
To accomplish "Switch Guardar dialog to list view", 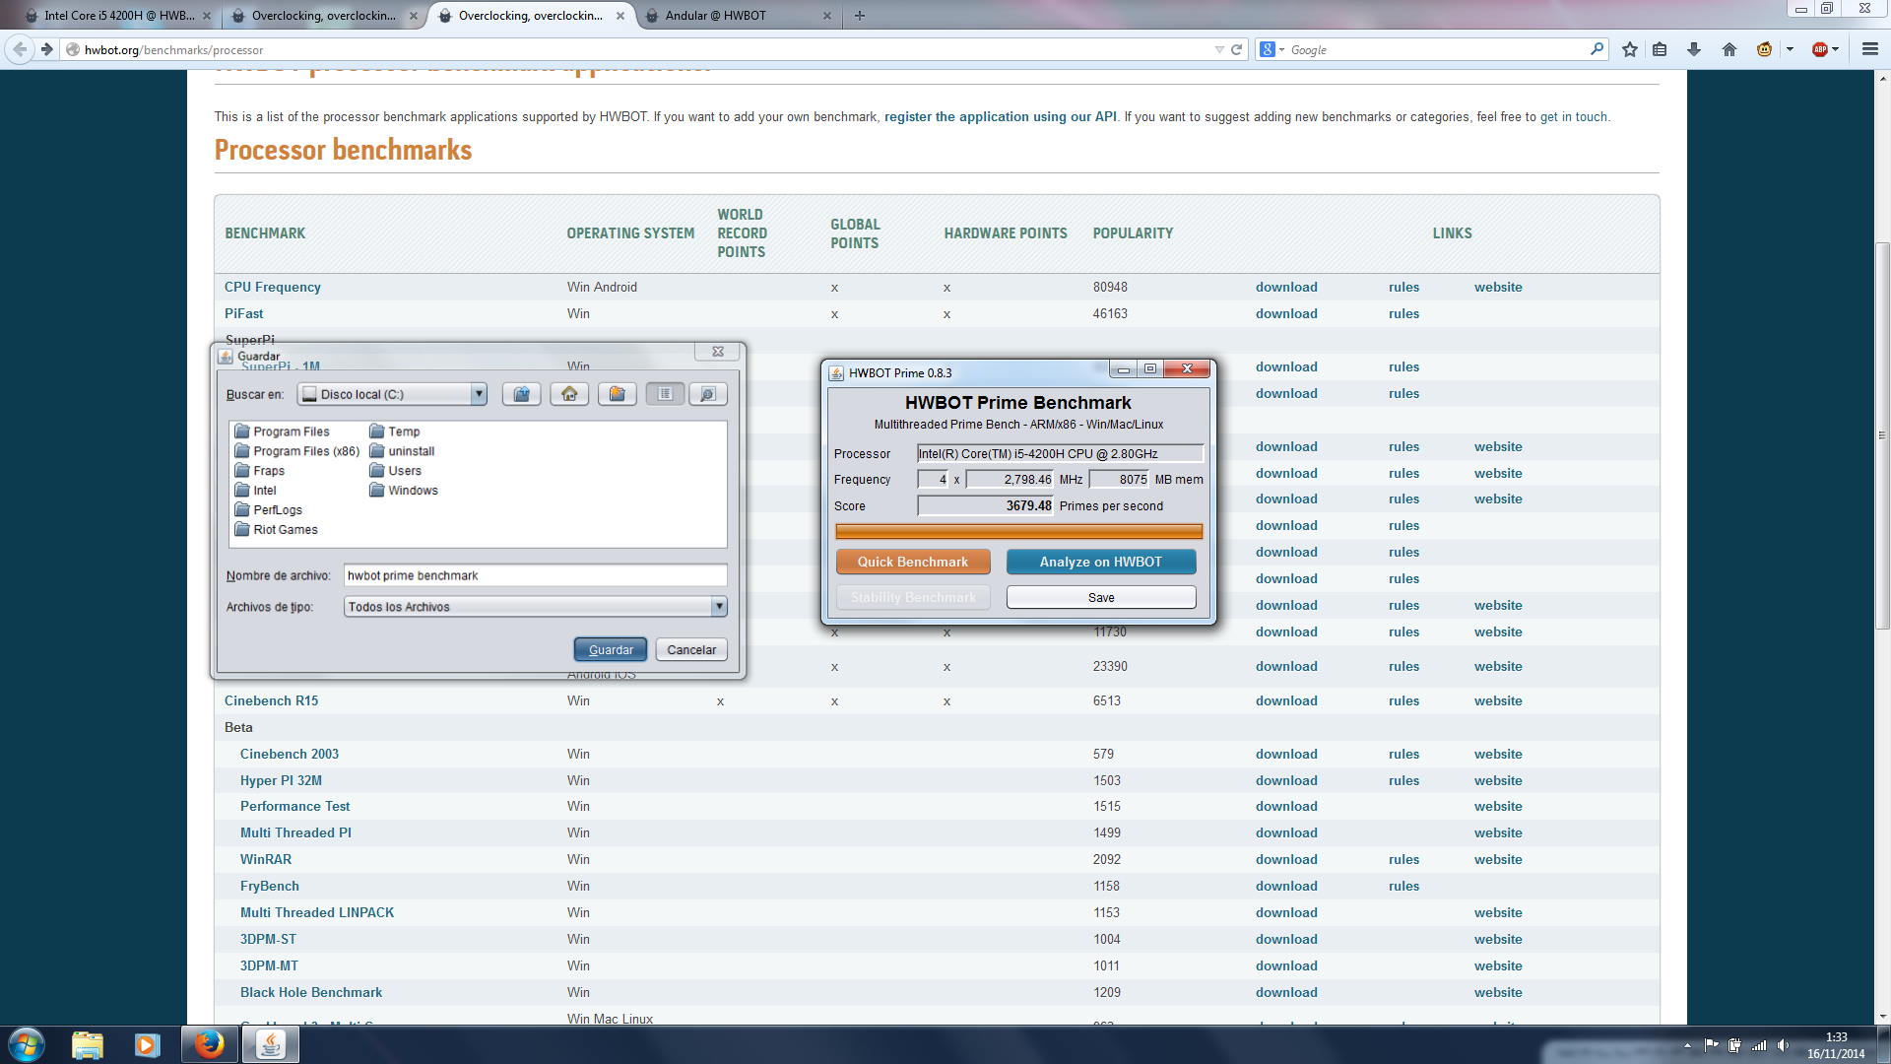I will tap(666, 394).
